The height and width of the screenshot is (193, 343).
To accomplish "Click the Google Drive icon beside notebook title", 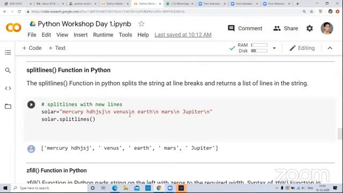I will [33, 24].
